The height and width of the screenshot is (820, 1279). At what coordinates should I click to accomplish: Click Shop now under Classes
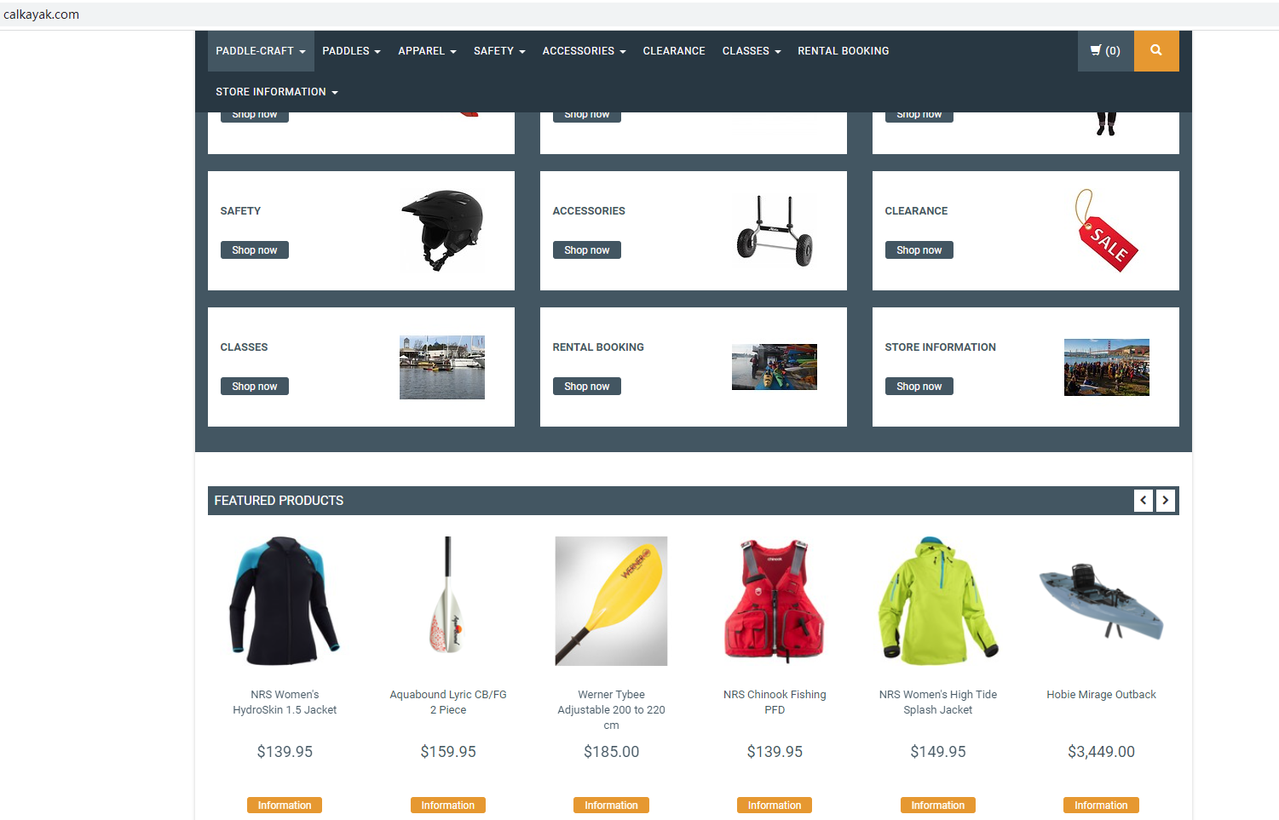(254, 387)
